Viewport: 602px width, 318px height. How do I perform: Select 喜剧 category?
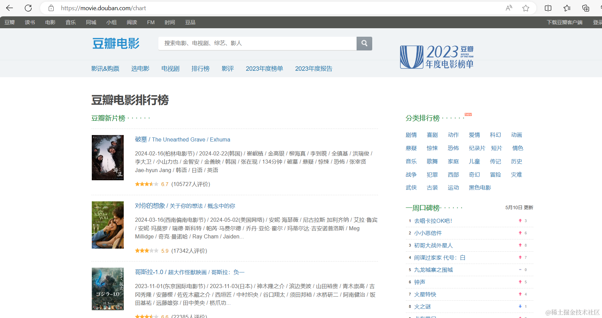coord(432,135)
